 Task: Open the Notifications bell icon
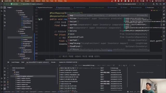point(164,7)
